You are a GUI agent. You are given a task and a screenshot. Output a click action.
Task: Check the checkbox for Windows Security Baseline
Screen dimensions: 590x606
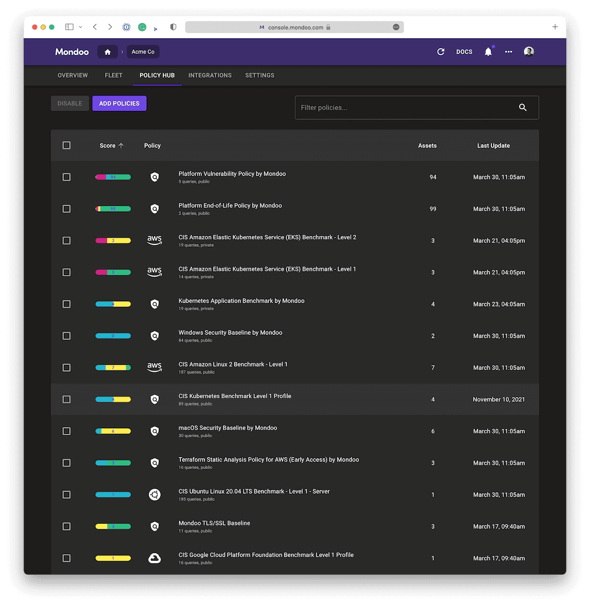[66, 336]
